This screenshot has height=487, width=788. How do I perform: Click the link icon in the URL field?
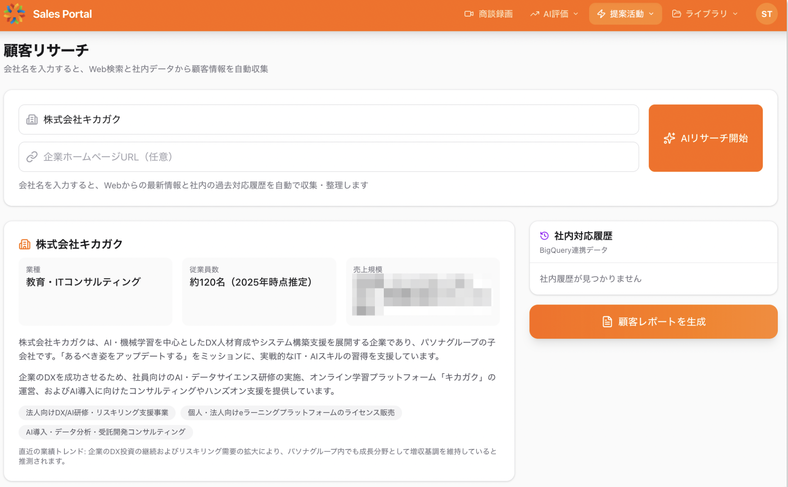tap(32, 157)
